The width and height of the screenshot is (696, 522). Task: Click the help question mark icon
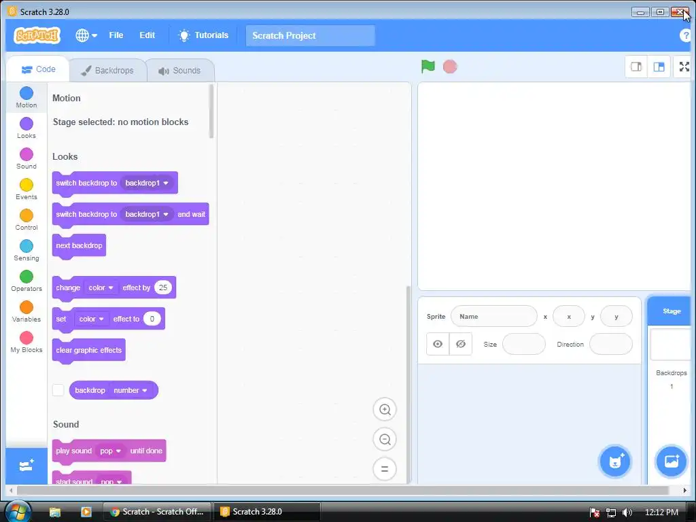pos(686,35)
